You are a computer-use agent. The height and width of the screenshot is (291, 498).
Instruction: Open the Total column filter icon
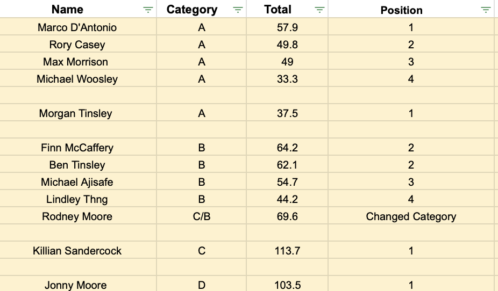click(319, 10)
